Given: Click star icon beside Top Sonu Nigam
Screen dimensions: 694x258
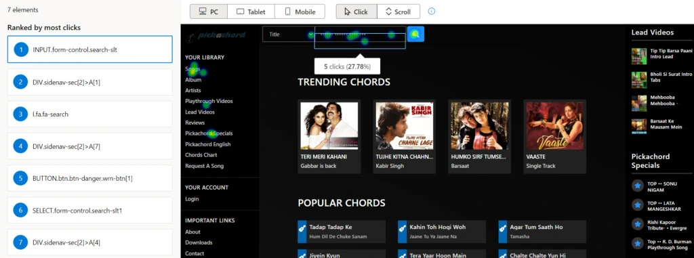Looking at the screenshot, I should pyautogui.click(x=637, y=186).
